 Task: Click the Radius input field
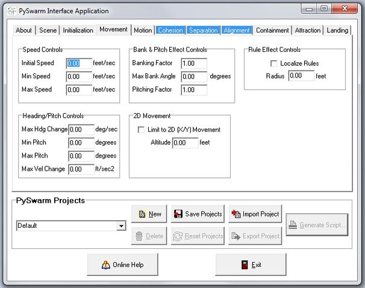[x=301, y=76]
